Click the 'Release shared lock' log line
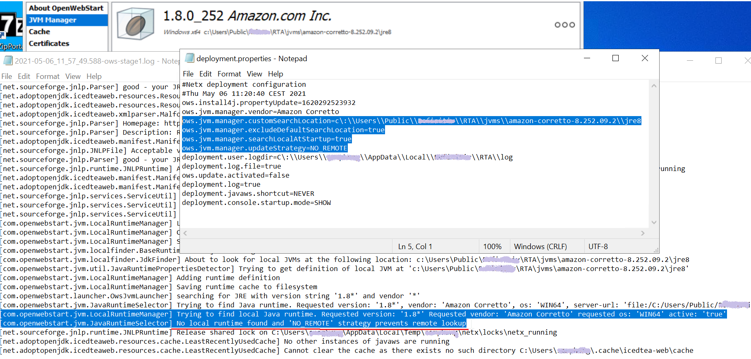The image size is (751, 359). pos(279,332)
